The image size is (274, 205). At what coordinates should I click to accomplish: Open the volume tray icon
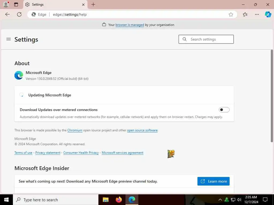coord(239,200)
